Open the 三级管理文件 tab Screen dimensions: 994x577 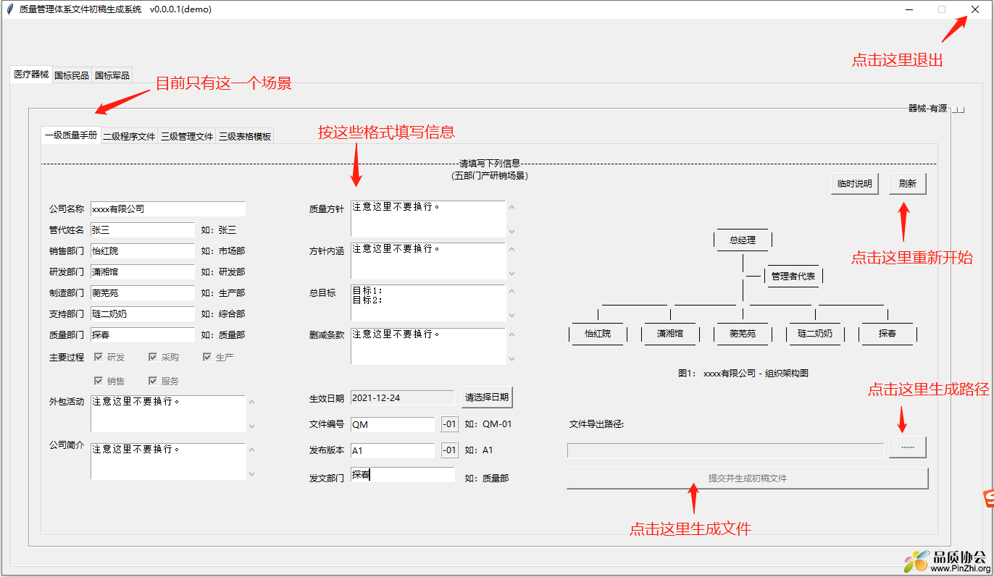(x=187, y=135)
